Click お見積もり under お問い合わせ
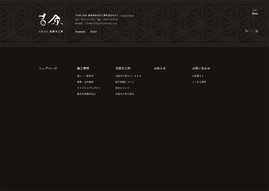Viewport: 269px width, 191px height. [198, 76]
